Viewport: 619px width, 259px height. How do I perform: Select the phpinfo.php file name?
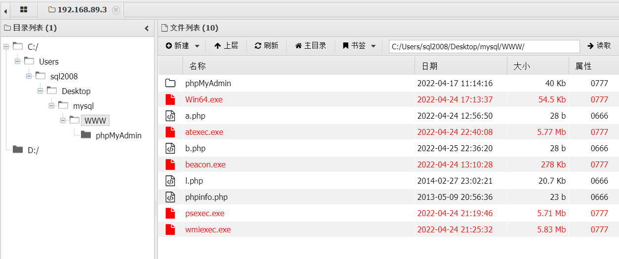click(206, 197)
